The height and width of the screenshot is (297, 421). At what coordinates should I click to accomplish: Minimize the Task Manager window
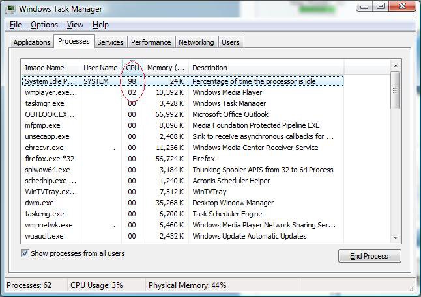pos(364,6)
